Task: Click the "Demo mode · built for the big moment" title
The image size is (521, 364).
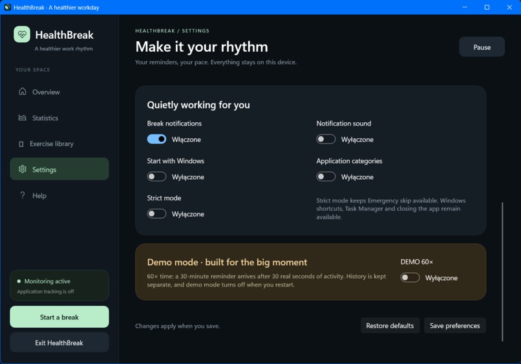Action: click(x=227, y=262)
